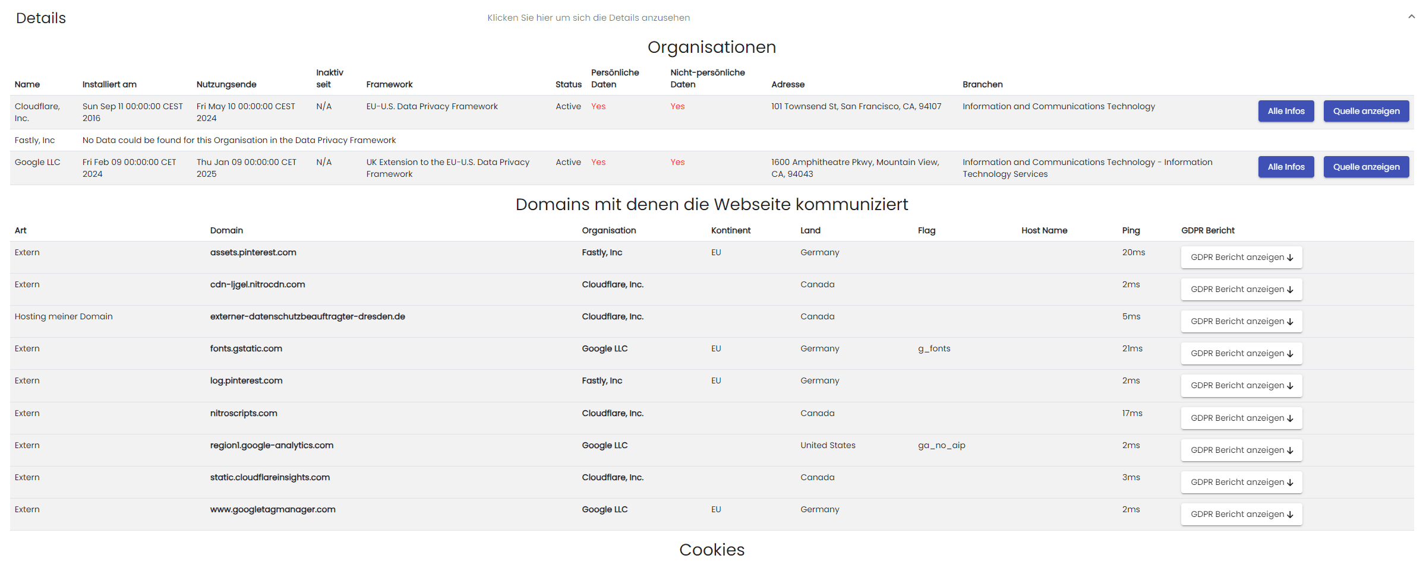The image size is (1426, 568).
Task: Select the assets.pinterest.com domain entry
Action: coord(253,252)
